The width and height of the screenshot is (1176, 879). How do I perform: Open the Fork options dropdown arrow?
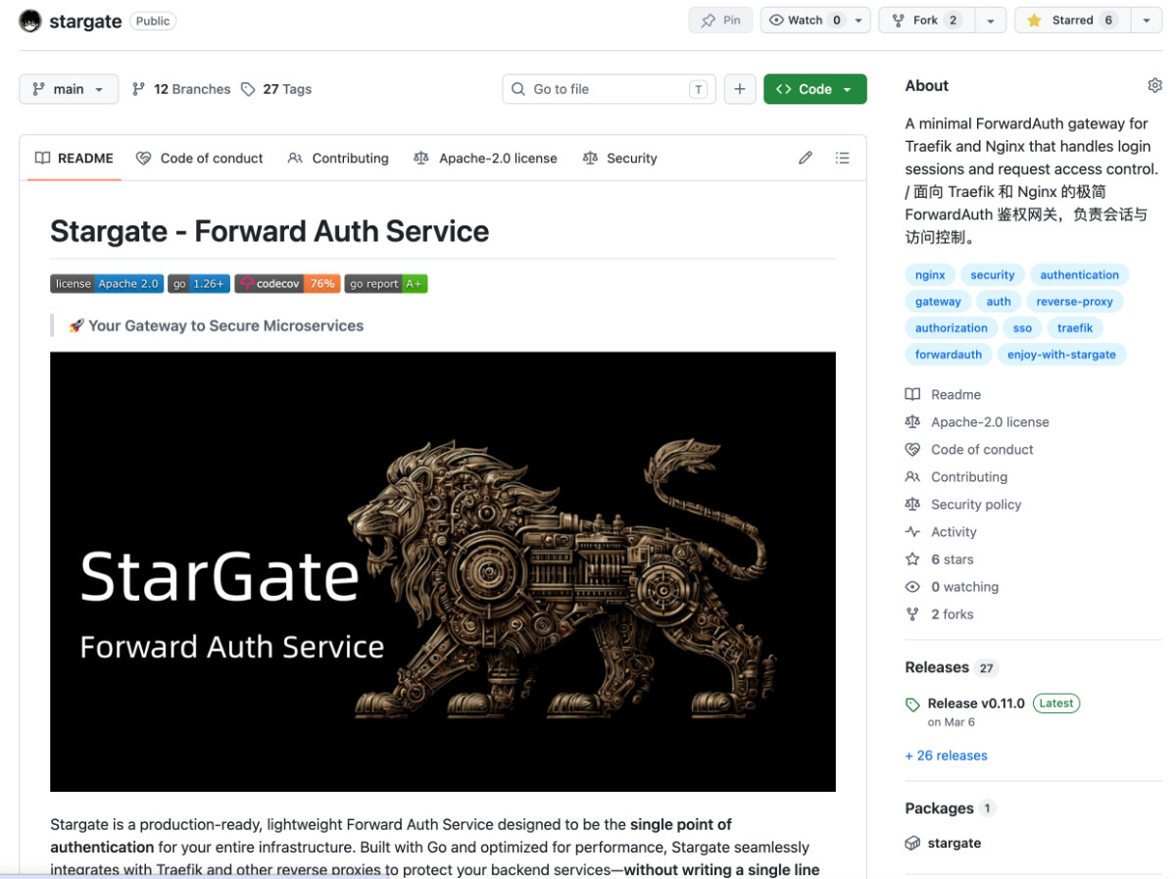pos(990,21)
